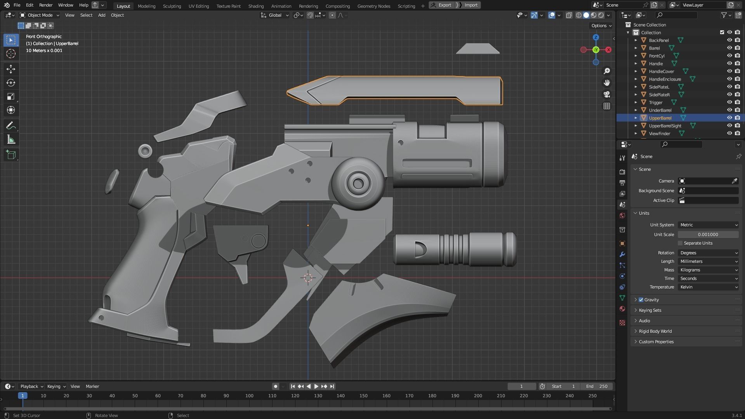Open Global transform orientation dropdown
This screenshot has height=419, width=745.
click(x=275, y=15)
